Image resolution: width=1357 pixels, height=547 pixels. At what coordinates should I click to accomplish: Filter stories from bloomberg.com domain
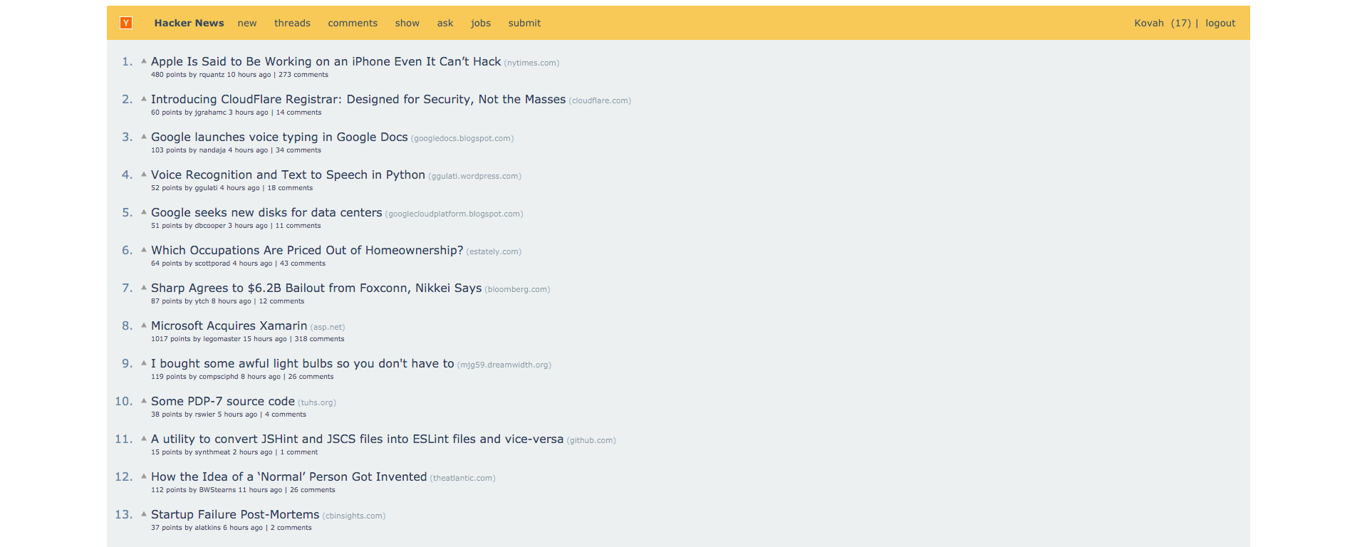click(517, 289)
